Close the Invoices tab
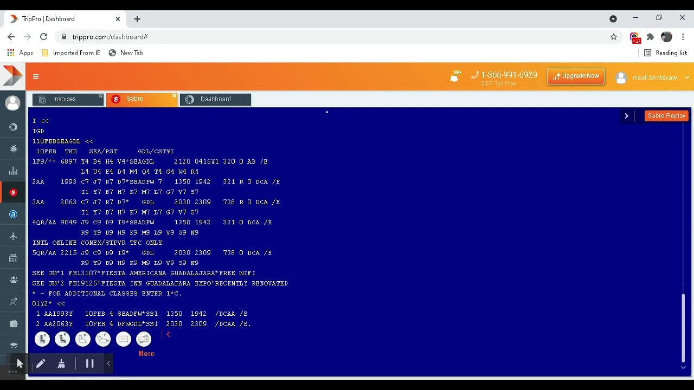The width and height of the screenshot is (694, 390). (100, 96)
